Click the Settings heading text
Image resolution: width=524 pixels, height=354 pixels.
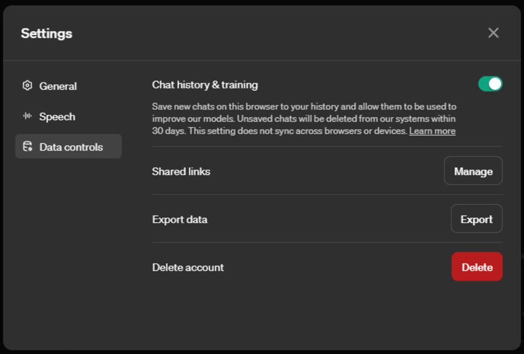(46, 34)
